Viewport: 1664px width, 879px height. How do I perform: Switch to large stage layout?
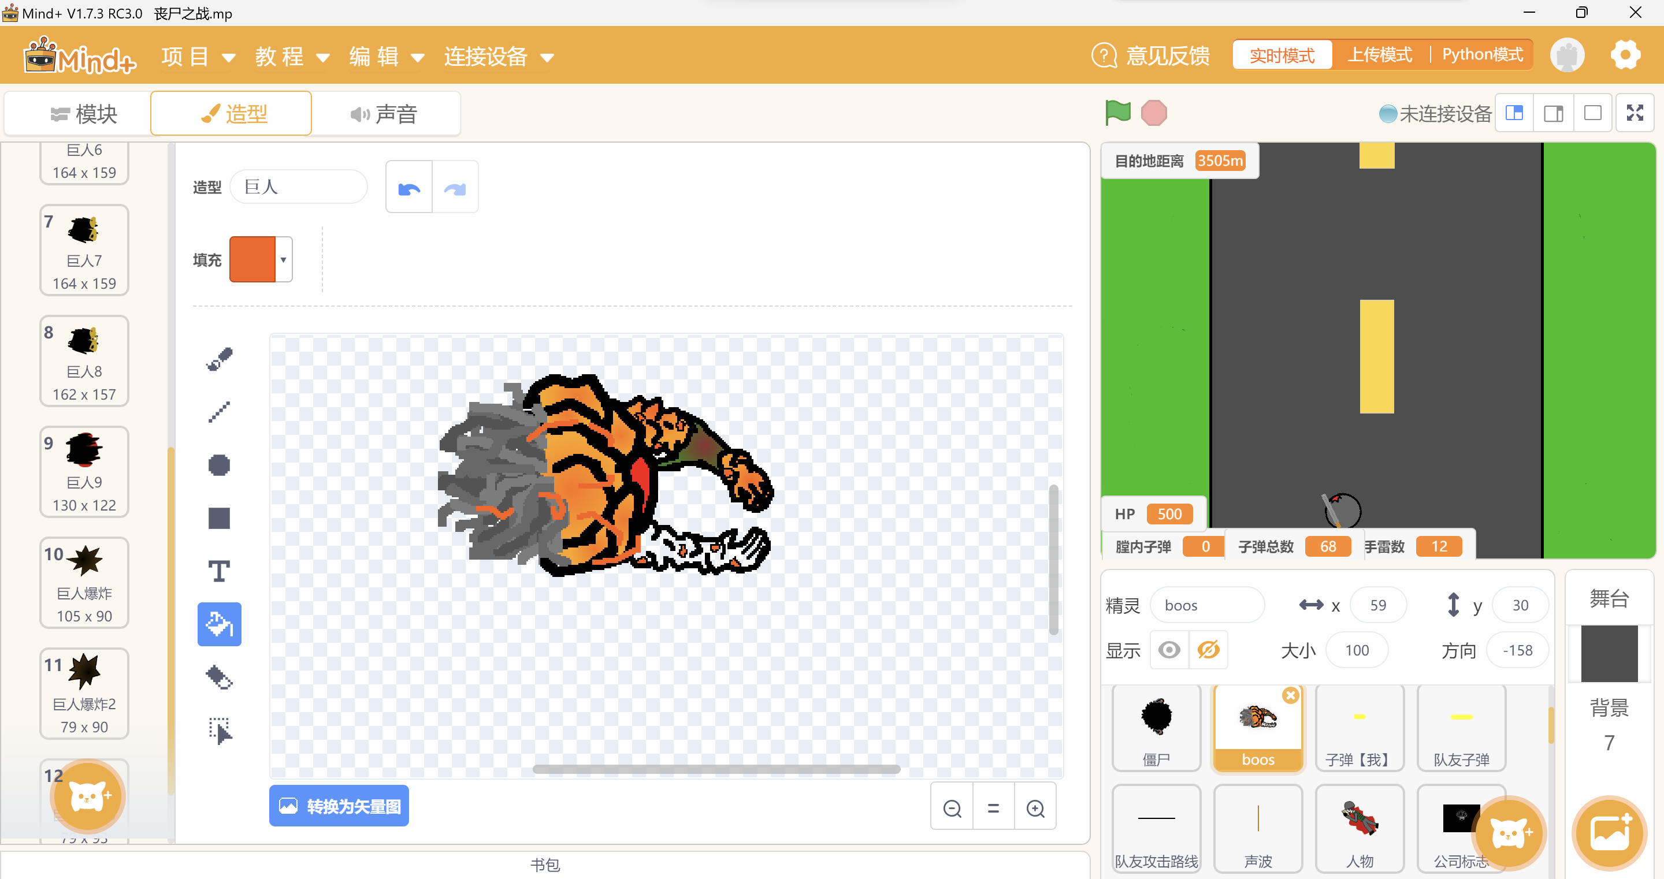pyautogui.click(x=1554, y=113)
